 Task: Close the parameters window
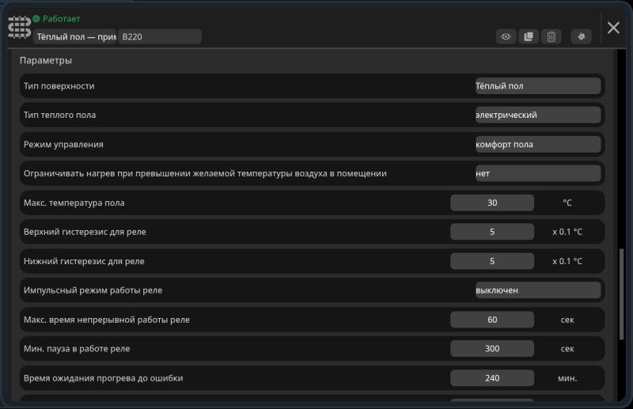613,28
